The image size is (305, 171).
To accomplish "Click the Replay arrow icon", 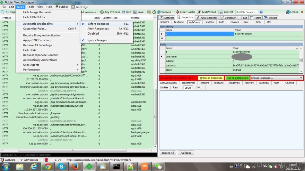I will tap(7, 12).
